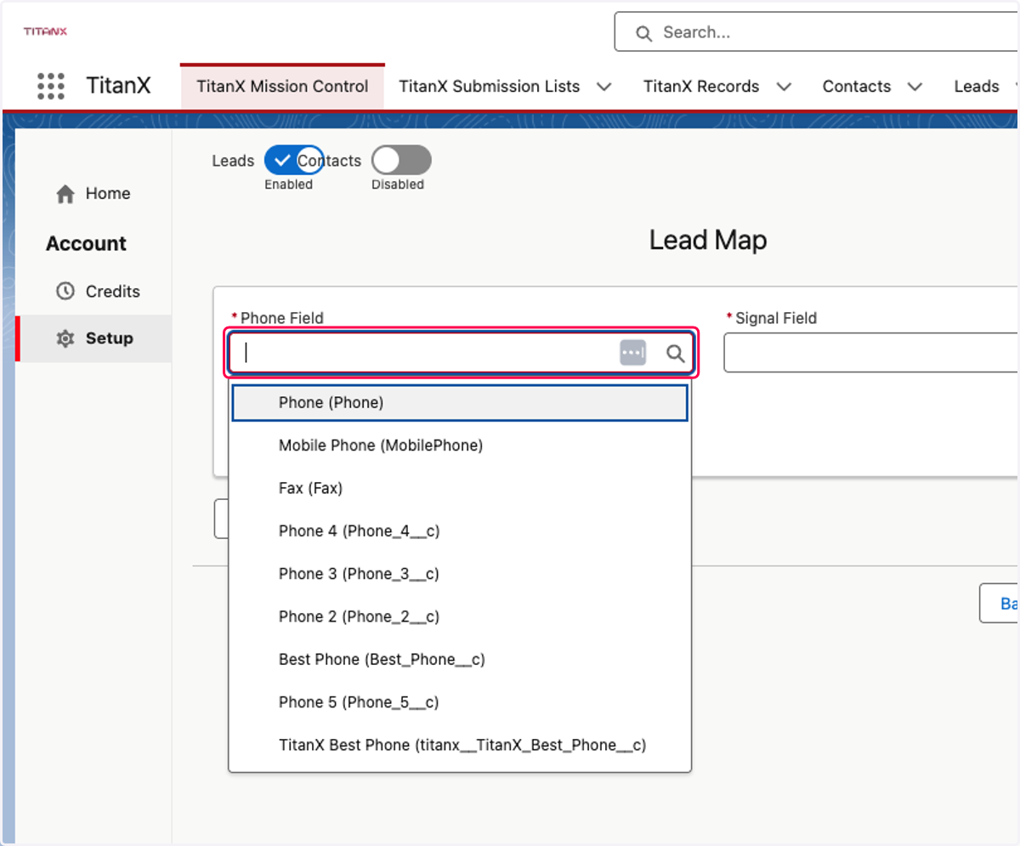
Task: Open the Leads navigation tab
Action: [977, 87]
